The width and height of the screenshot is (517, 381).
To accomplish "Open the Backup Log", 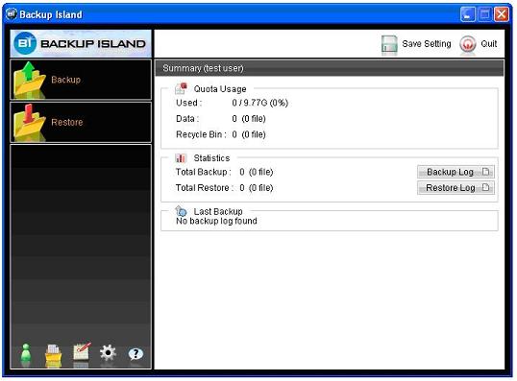I will coord(455,172).
